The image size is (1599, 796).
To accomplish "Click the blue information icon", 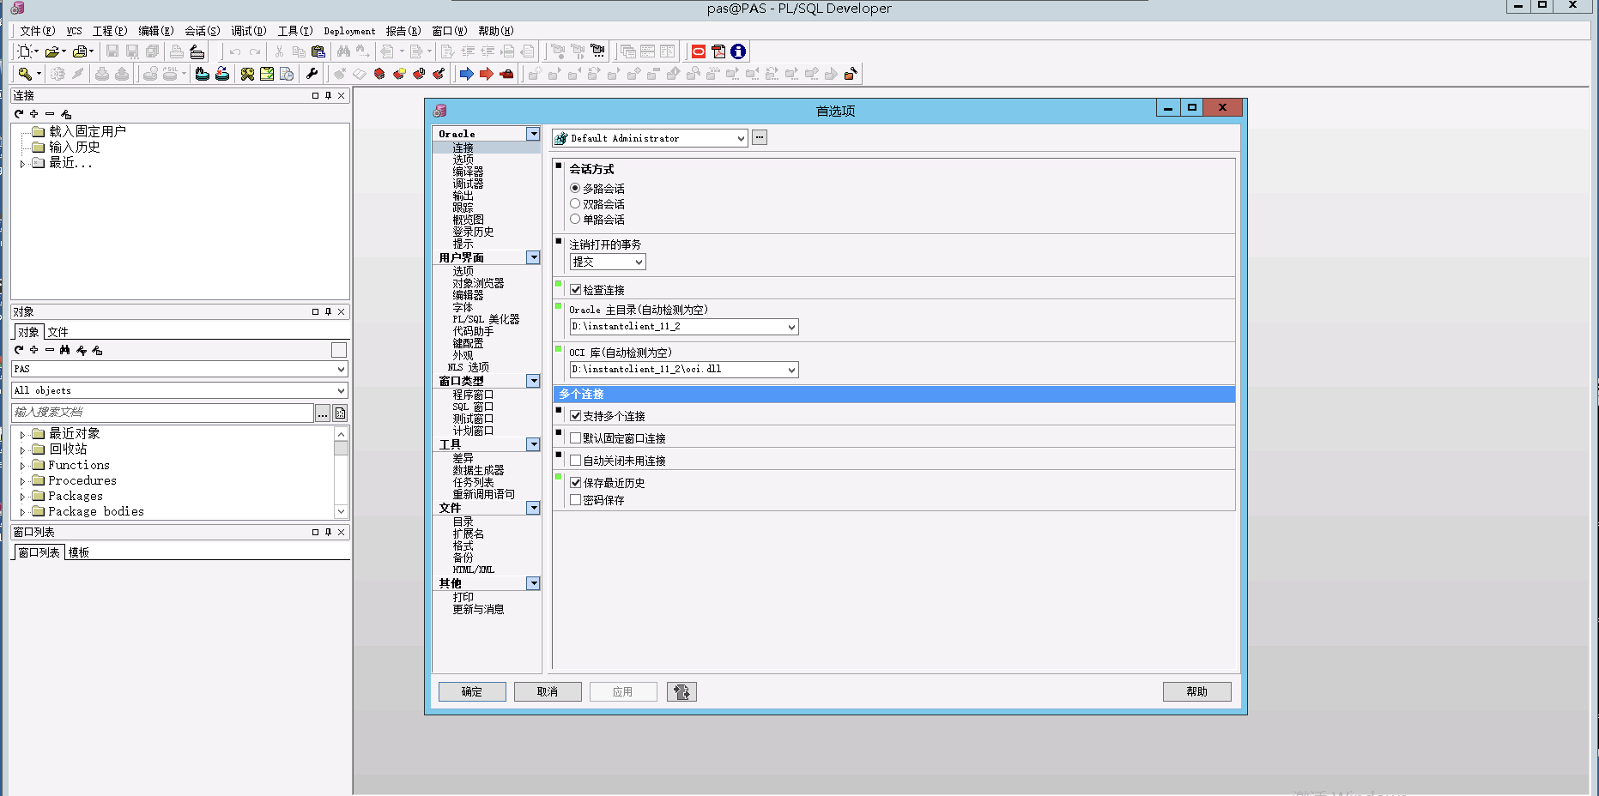I will pos(738,51).
